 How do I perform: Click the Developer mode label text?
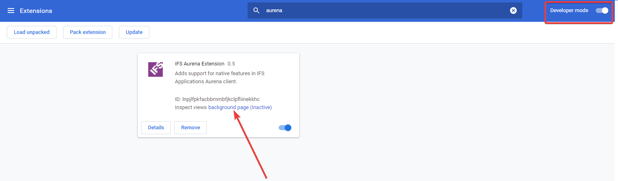coord(569,11)
